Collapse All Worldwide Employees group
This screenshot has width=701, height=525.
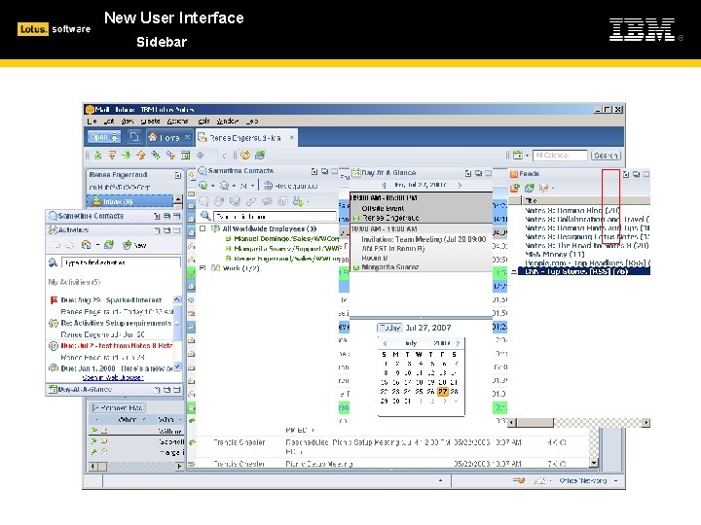coord(203,228)
